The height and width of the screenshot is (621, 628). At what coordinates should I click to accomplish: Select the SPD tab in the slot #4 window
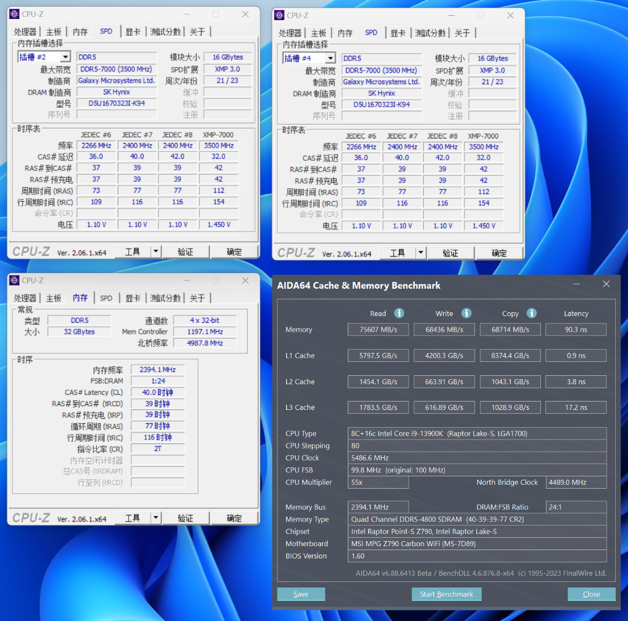371,32
